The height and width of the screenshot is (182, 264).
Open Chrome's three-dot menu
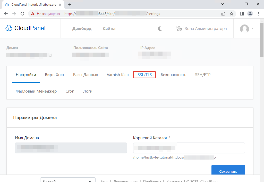(259, 13)
